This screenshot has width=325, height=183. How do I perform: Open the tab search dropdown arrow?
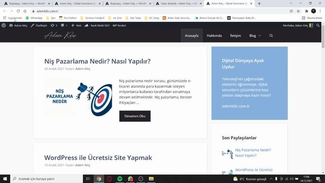coord(290,4)
